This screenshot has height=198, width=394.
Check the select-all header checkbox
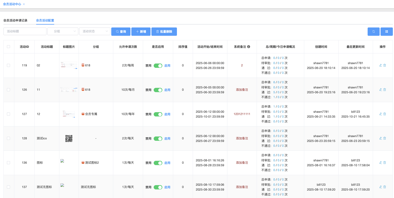[8, 47]
